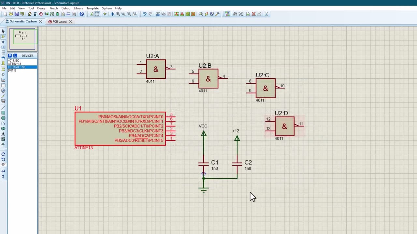Copy selection to the clipboard

click(164, 14)
